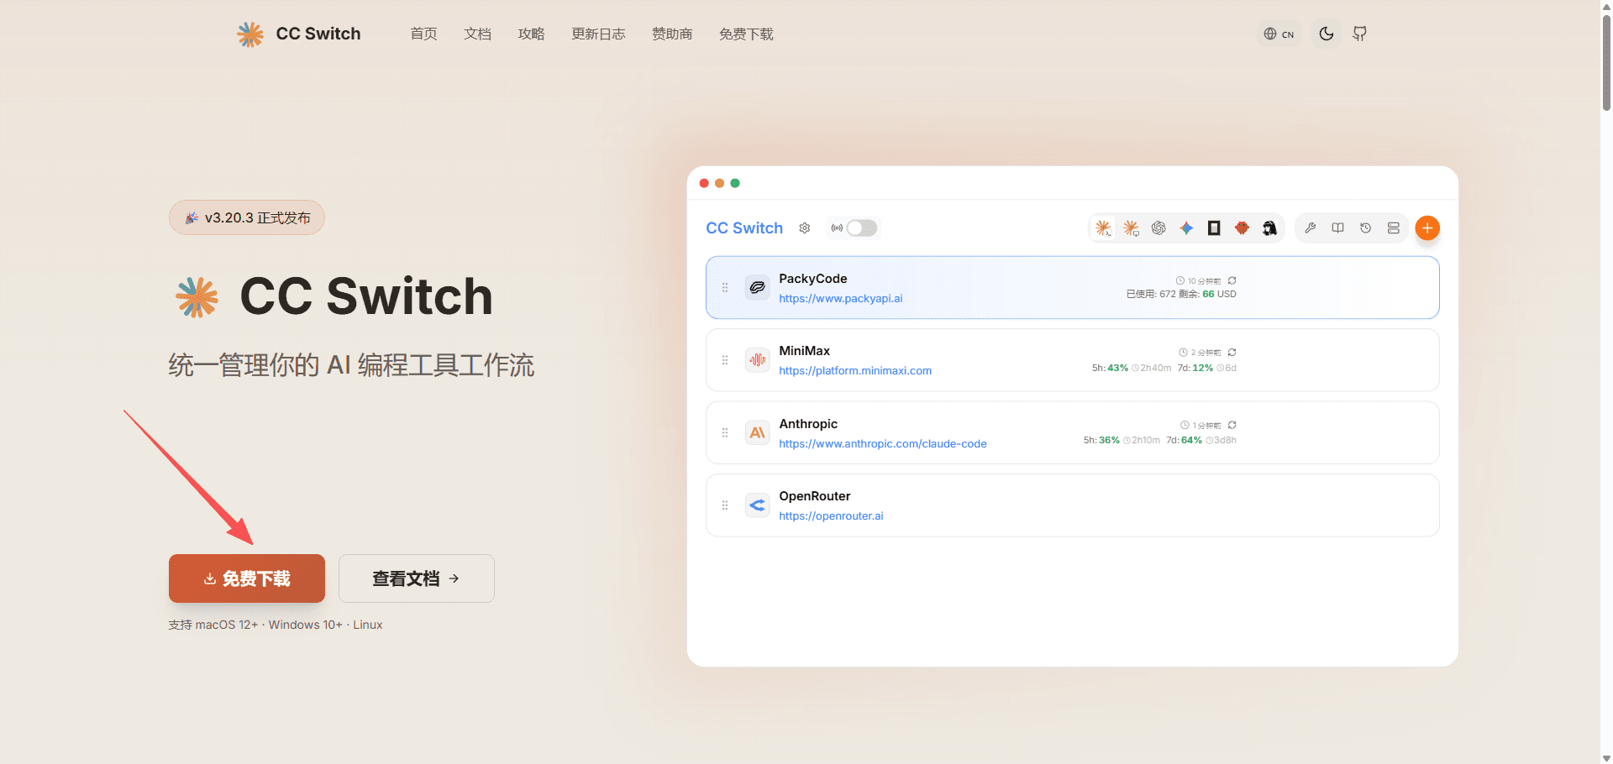Viewport: 1613px width, 764px height.
Task: Refresh MiniMax usage data
Action: tap(1232, 353)
